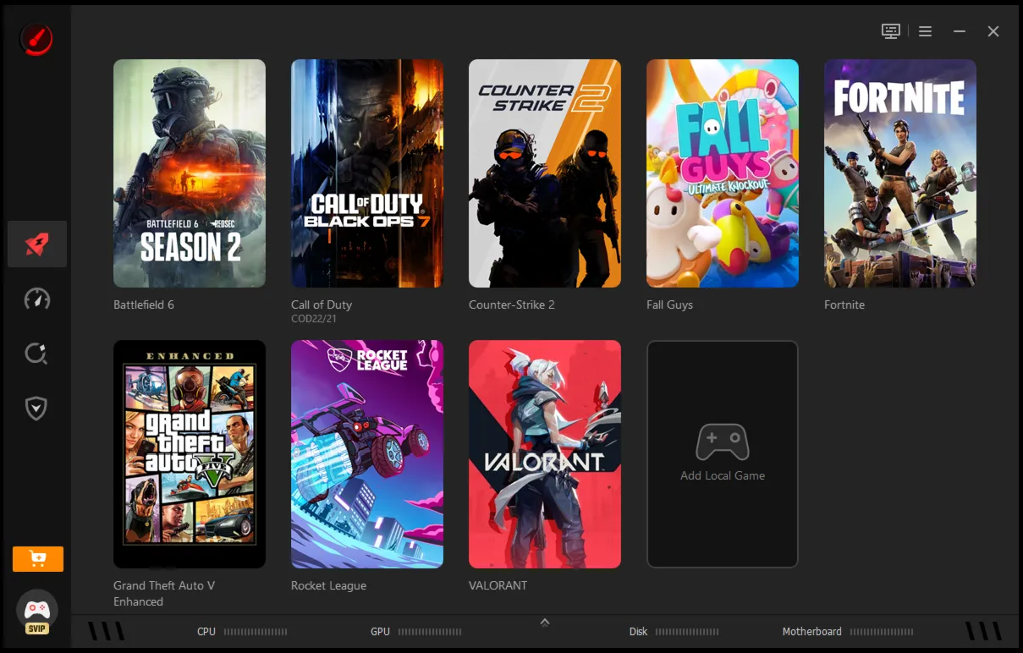Viewport: 1023px width, 653px height.
Task: Select the Battlefield 6 cover art
Action: click(190, 173)
